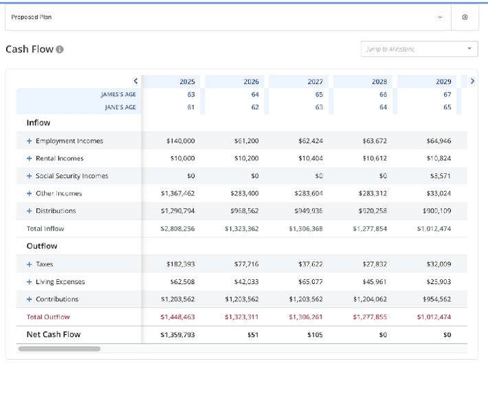Expand Living Expenses plus icon
Screen dimensions: 488x403
(30, 282)
